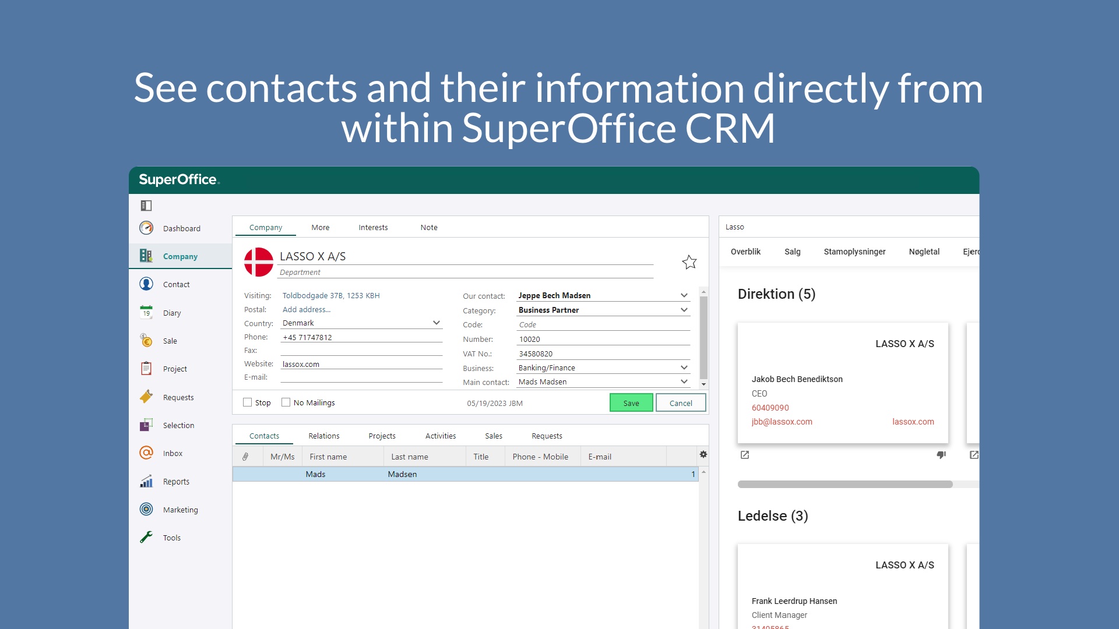Click thumbs-down icon under Jakob's card
The height and width of the screenshot is (629, 1119).
(x=941, y=455)
